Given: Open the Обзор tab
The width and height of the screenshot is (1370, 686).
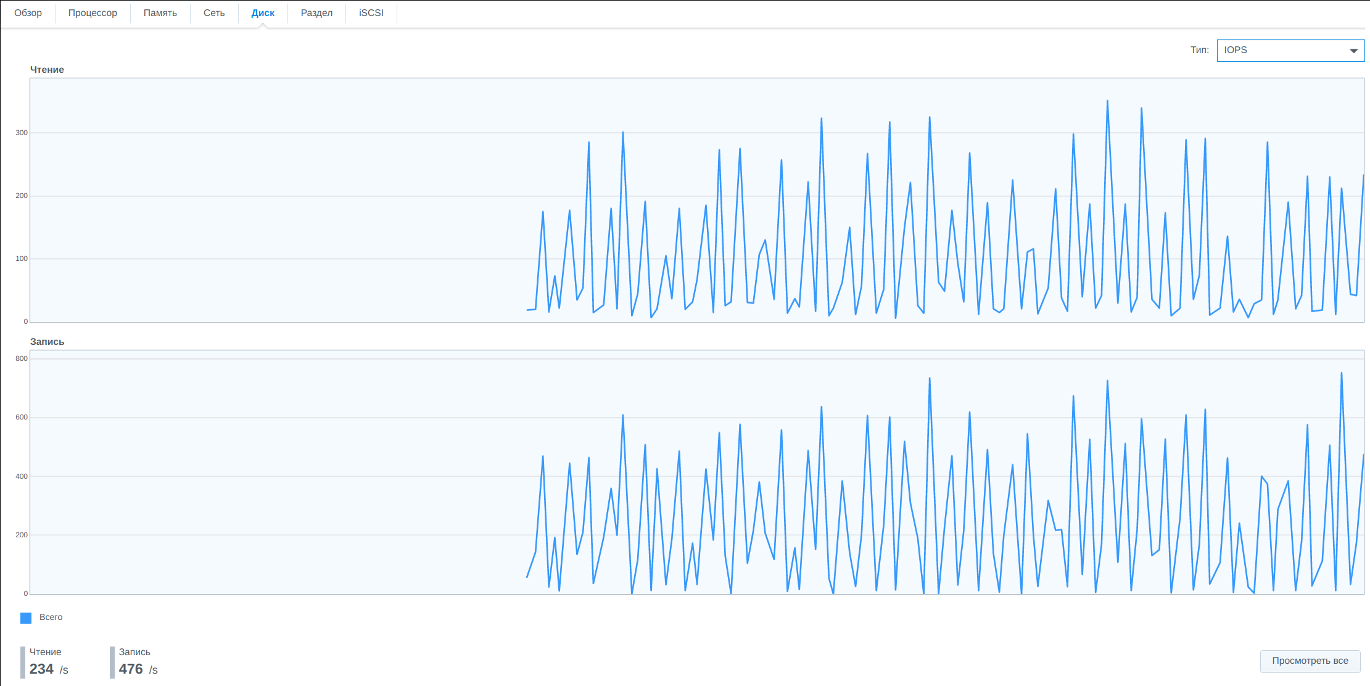Looking at the screenshot, I should click(x=28, y=13).
